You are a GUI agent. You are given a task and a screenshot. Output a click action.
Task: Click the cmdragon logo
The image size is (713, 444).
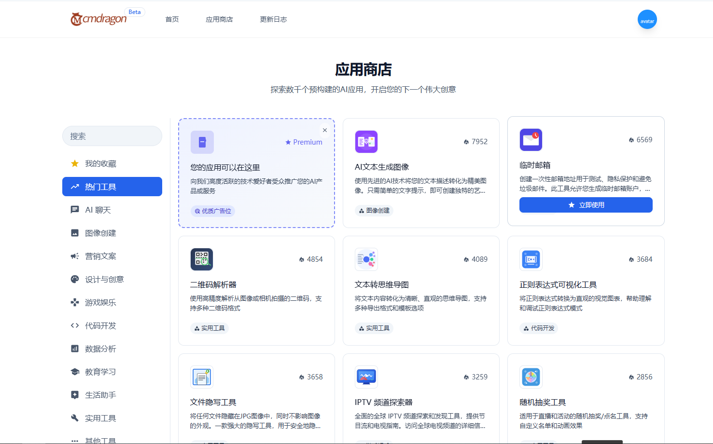point(98,19)
